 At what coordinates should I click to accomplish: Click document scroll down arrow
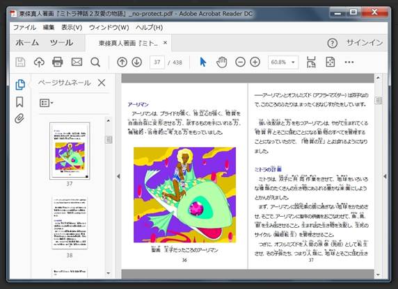tap(379, 274)
